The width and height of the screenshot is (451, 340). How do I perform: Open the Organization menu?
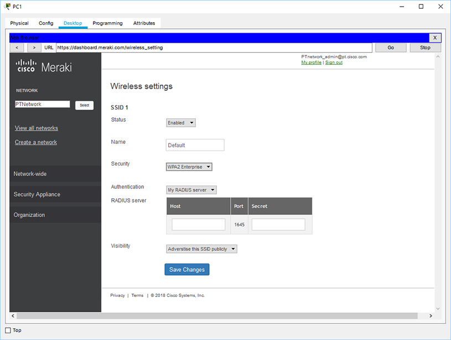[x=55, y=215]
